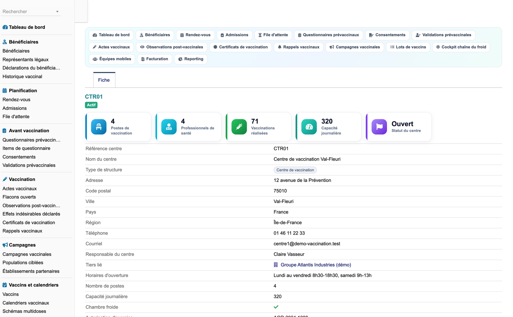Screen dimensions: 513x317
Task: Click the postal code 75010
Action: tap(280, 191)
